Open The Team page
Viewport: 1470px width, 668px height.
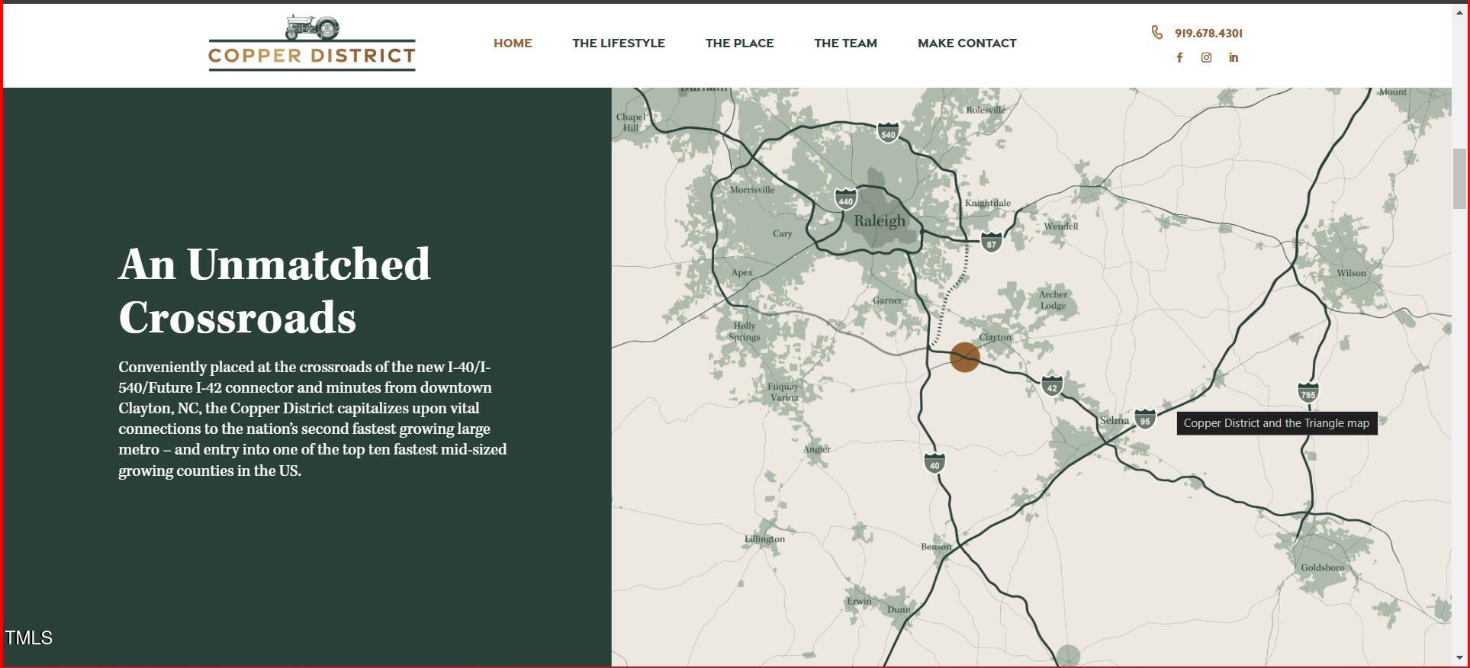coord(845,43)
